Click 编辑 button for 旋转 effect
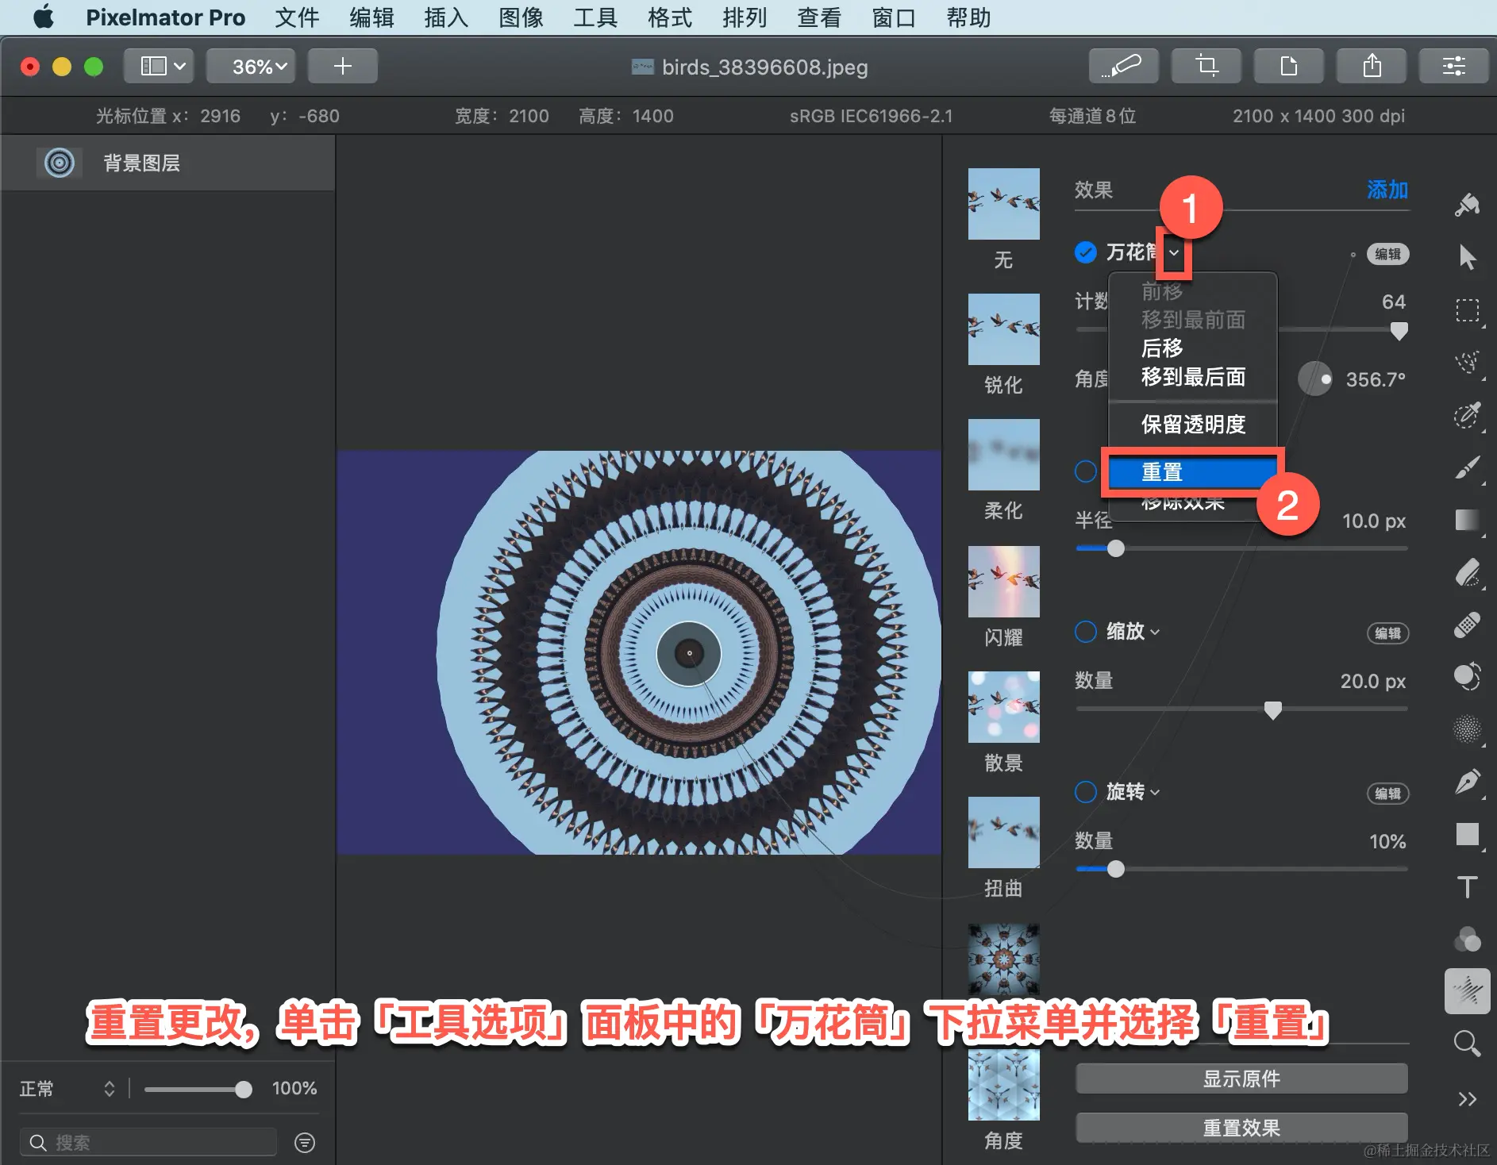Image resolution: width=1497 pixels, height=1165 pixels. [1388, 794]
